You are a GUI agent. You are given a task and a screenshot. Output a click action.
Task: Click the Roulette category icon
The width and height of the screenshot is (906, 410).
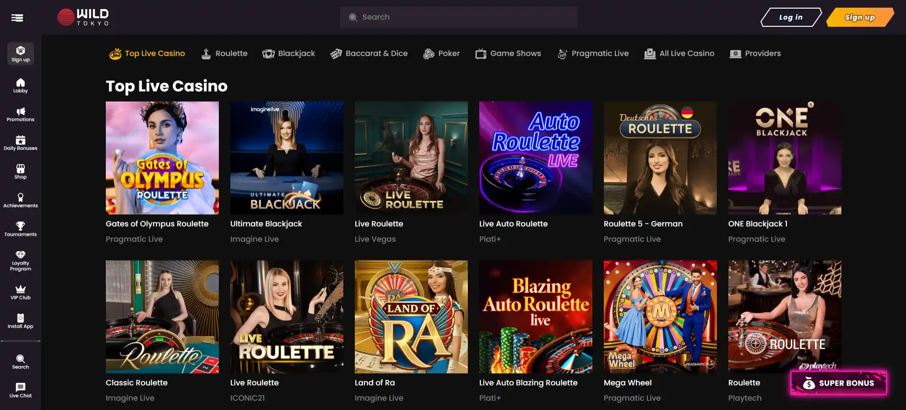(206, 54)
